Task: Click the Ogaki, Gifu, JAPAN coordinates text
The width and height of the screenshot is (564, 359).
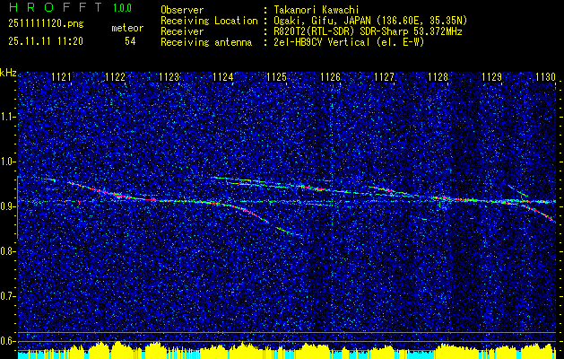Action: click(370, 21)
